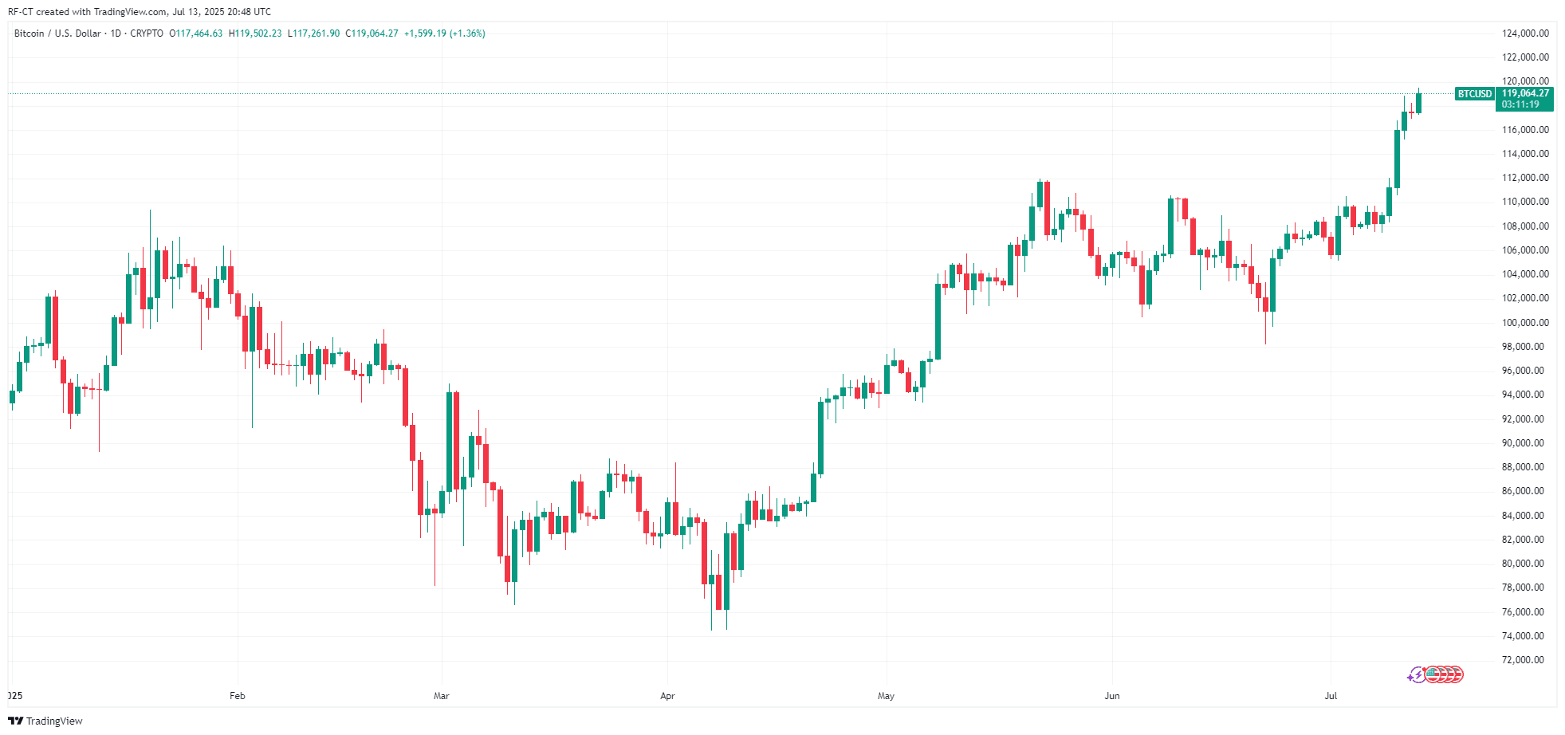Click the high value H119,502.23
The width and height of the screenshot is (1565, 735).
tap(255, 33)
